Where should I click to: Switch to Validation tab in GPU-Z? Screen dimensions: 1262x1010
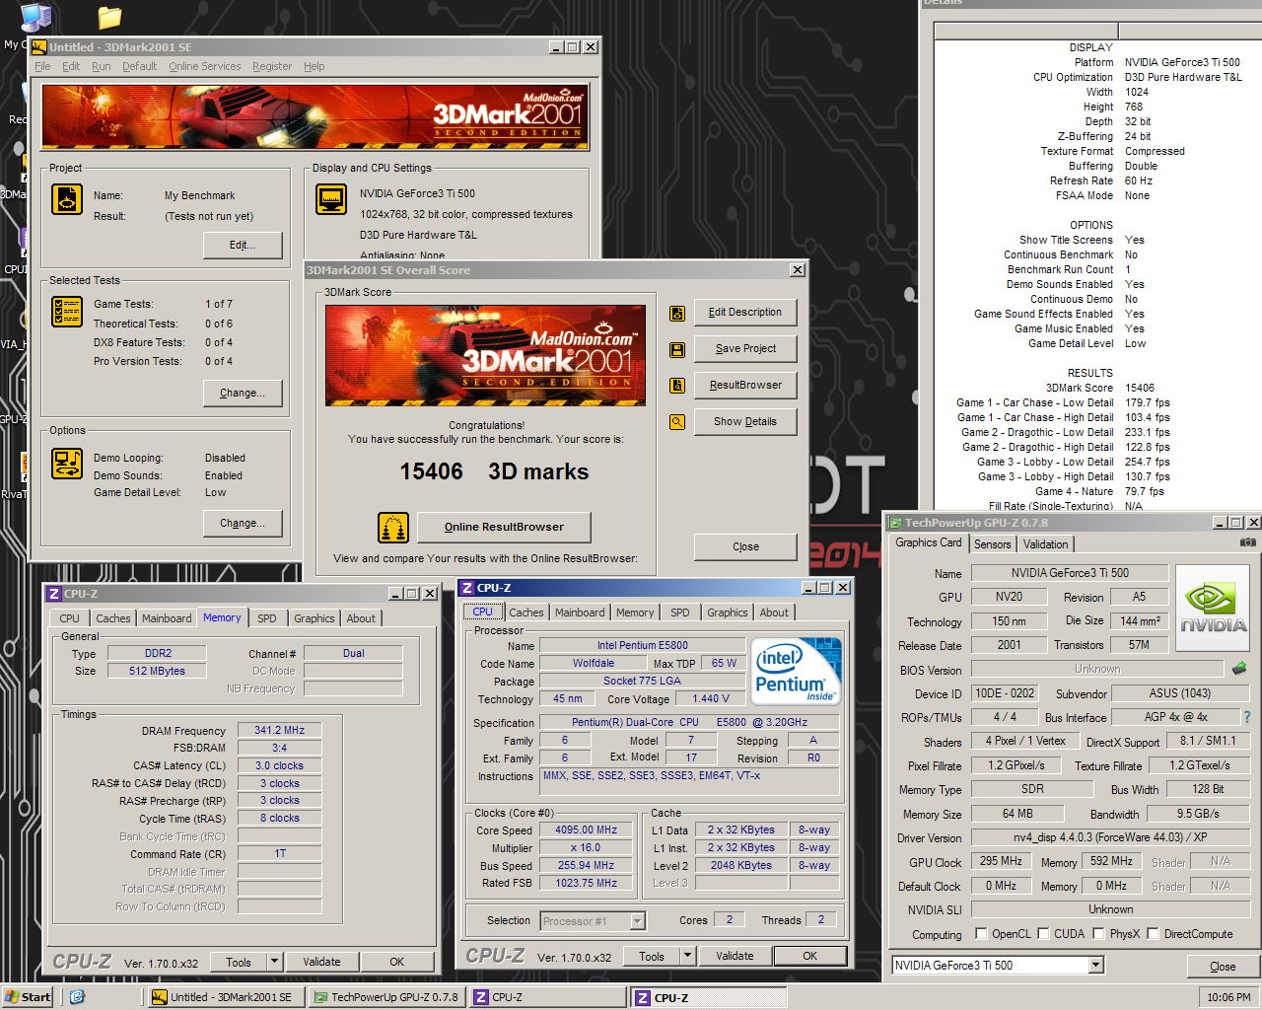pos(1045,543)
